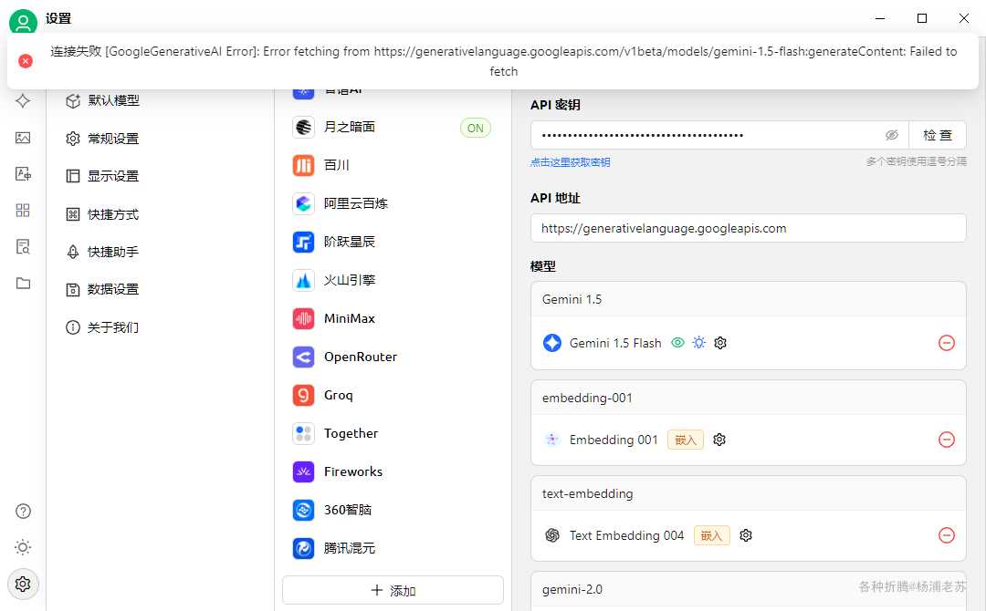This screenshot has height=611, width=986.
Task: Dismiss the red error notification icon
Action: coord(26,61)
